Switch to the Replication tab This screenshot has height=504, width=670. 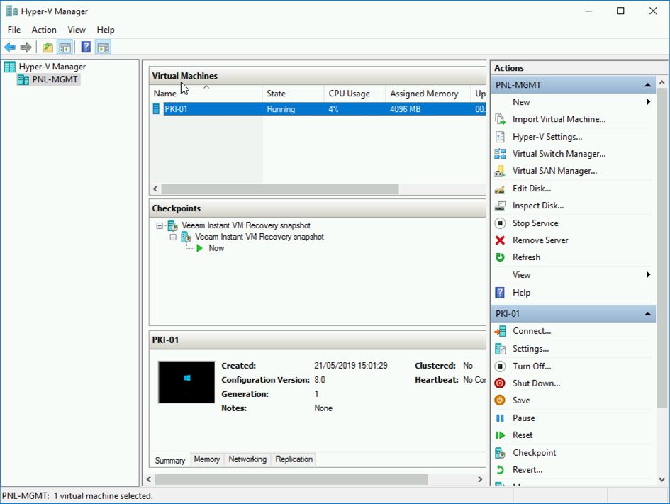[x=294, y=459]
